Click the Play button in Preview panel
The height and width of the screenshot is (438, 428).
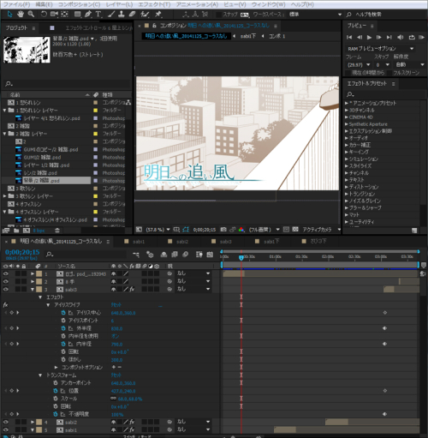369,37
